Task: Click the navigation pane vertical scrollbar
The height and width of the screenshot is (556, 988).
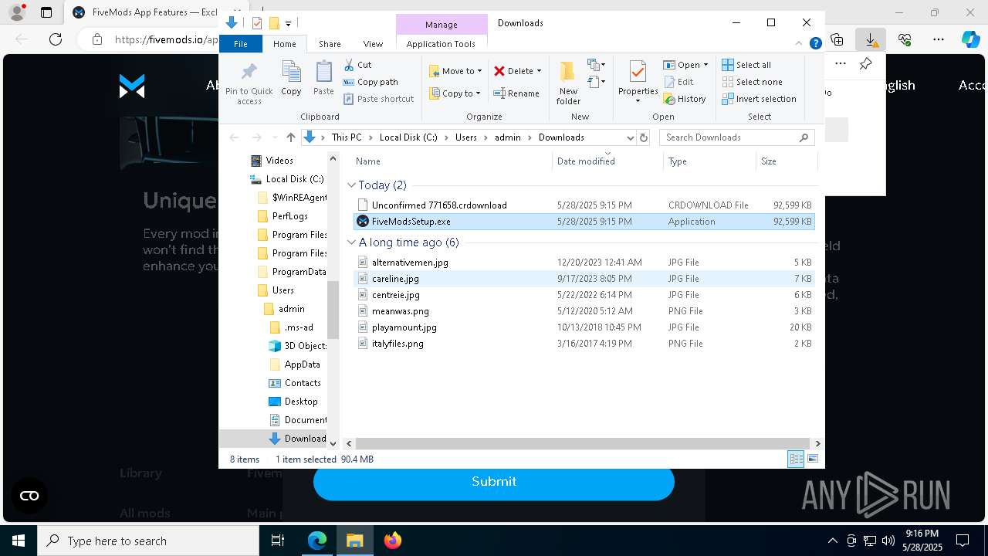Action: click(333, 309)
